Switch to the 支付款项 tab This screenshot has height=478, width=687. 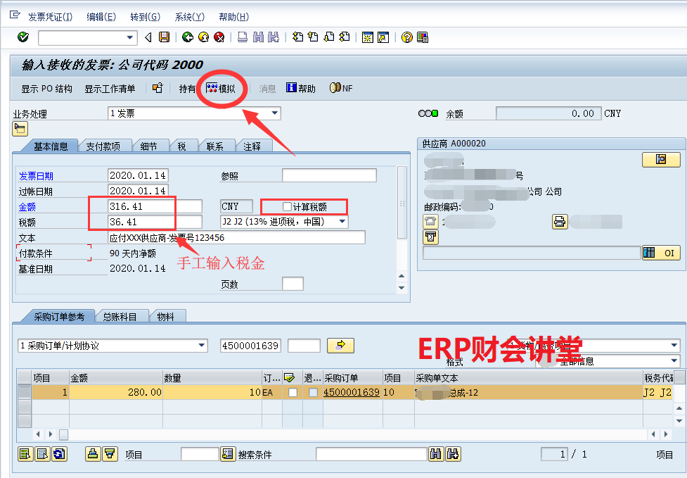pos(103,146)
